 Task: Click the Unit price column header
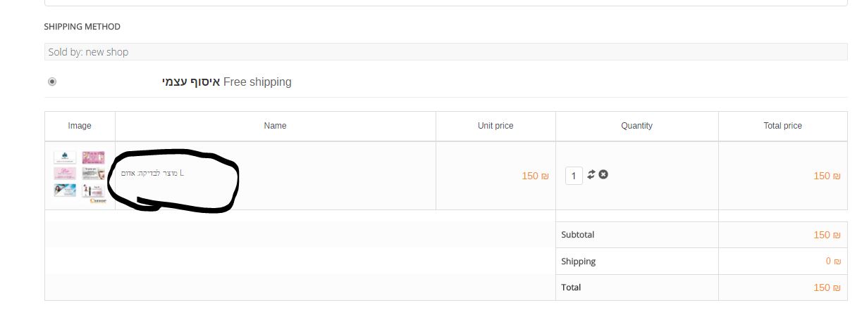tap(495, 126)
